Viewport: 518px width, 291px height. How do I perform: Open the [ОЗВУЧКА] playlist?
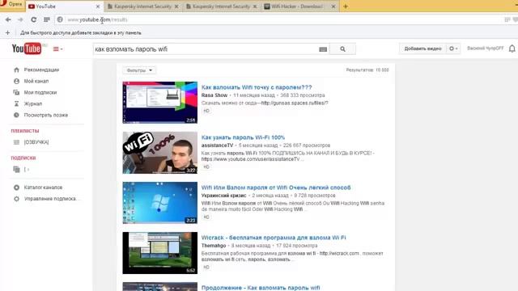(x=36, y=142)
